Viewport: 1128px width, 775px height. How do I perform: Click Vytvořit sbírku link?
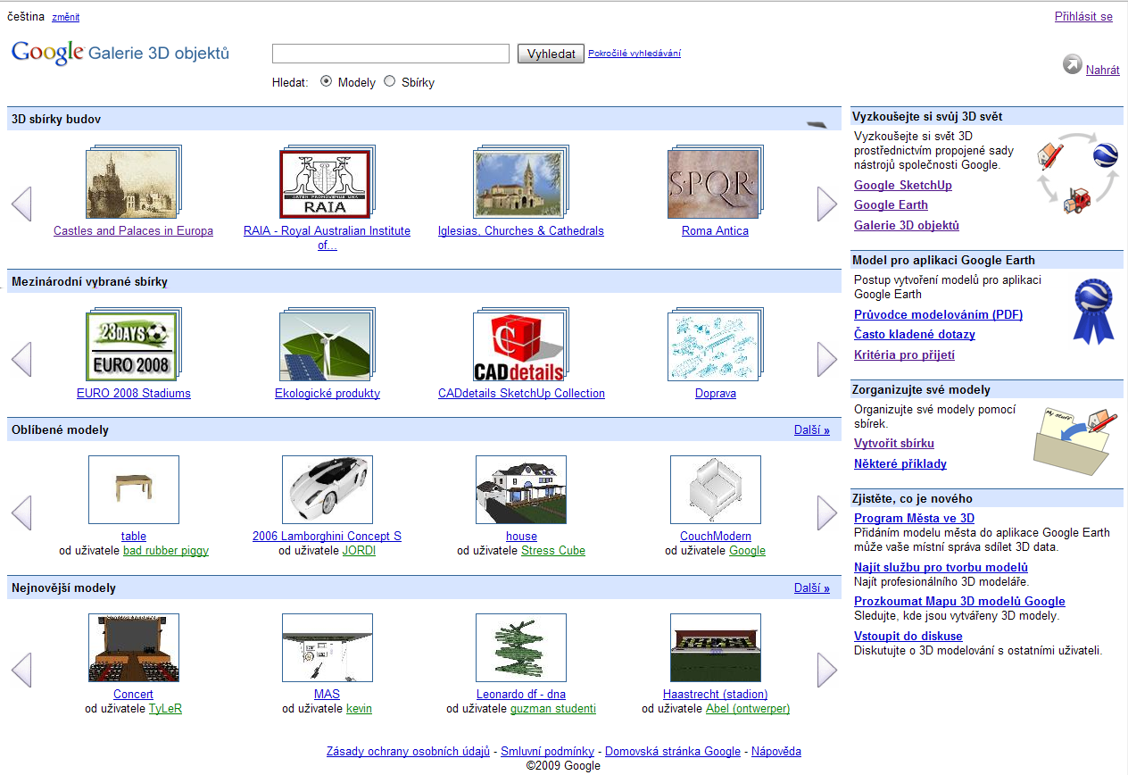[x=894, y=443]
